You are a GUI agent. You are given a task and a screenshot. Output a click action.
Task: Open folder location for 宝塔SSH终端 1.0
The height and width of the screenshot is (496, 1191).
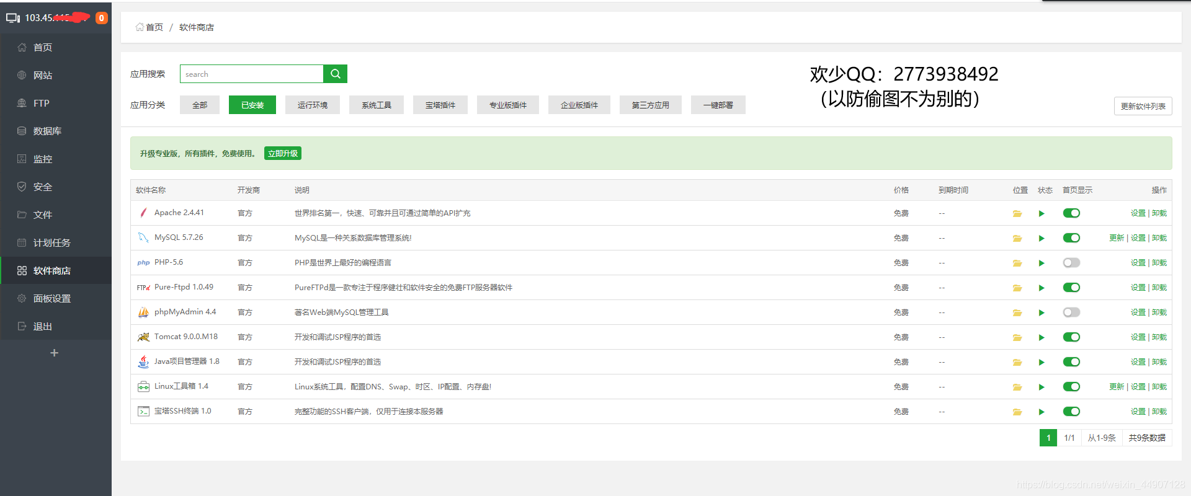coord(1017,412)
